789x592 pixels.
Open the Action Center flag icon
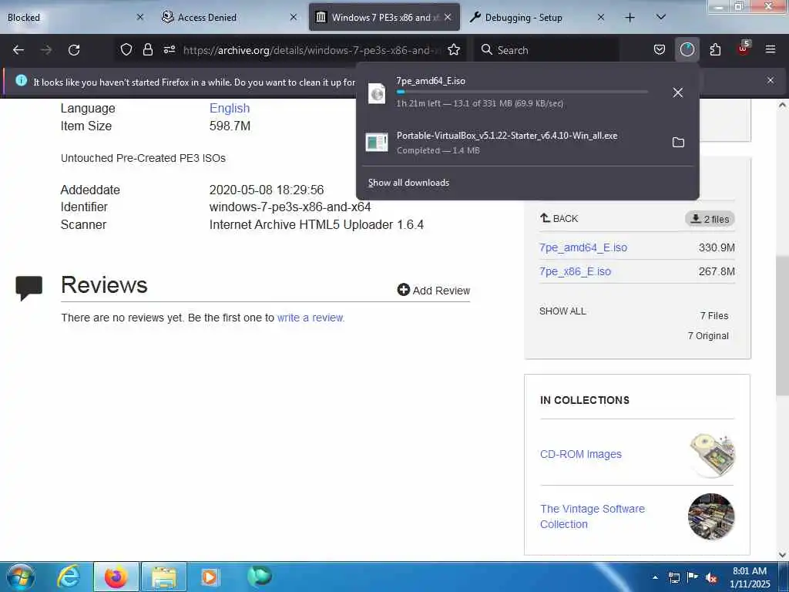(693, 577)
